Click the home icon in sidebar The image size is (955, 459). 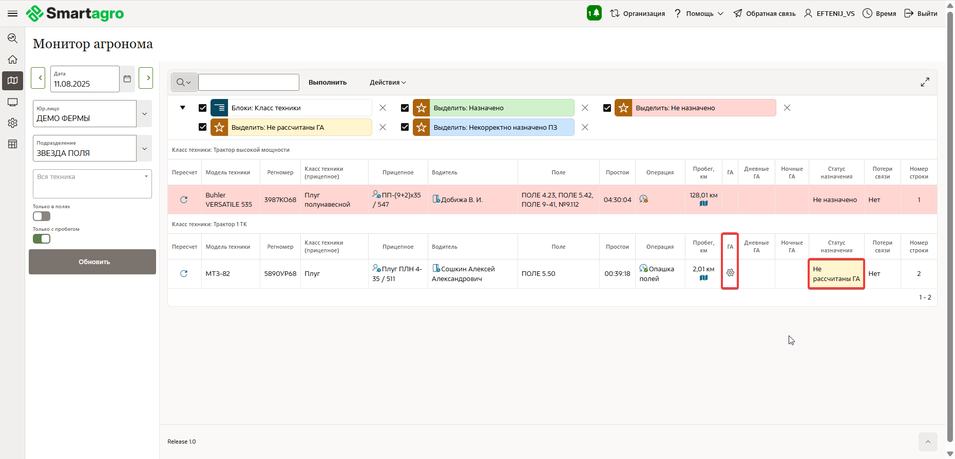(13, 59)
